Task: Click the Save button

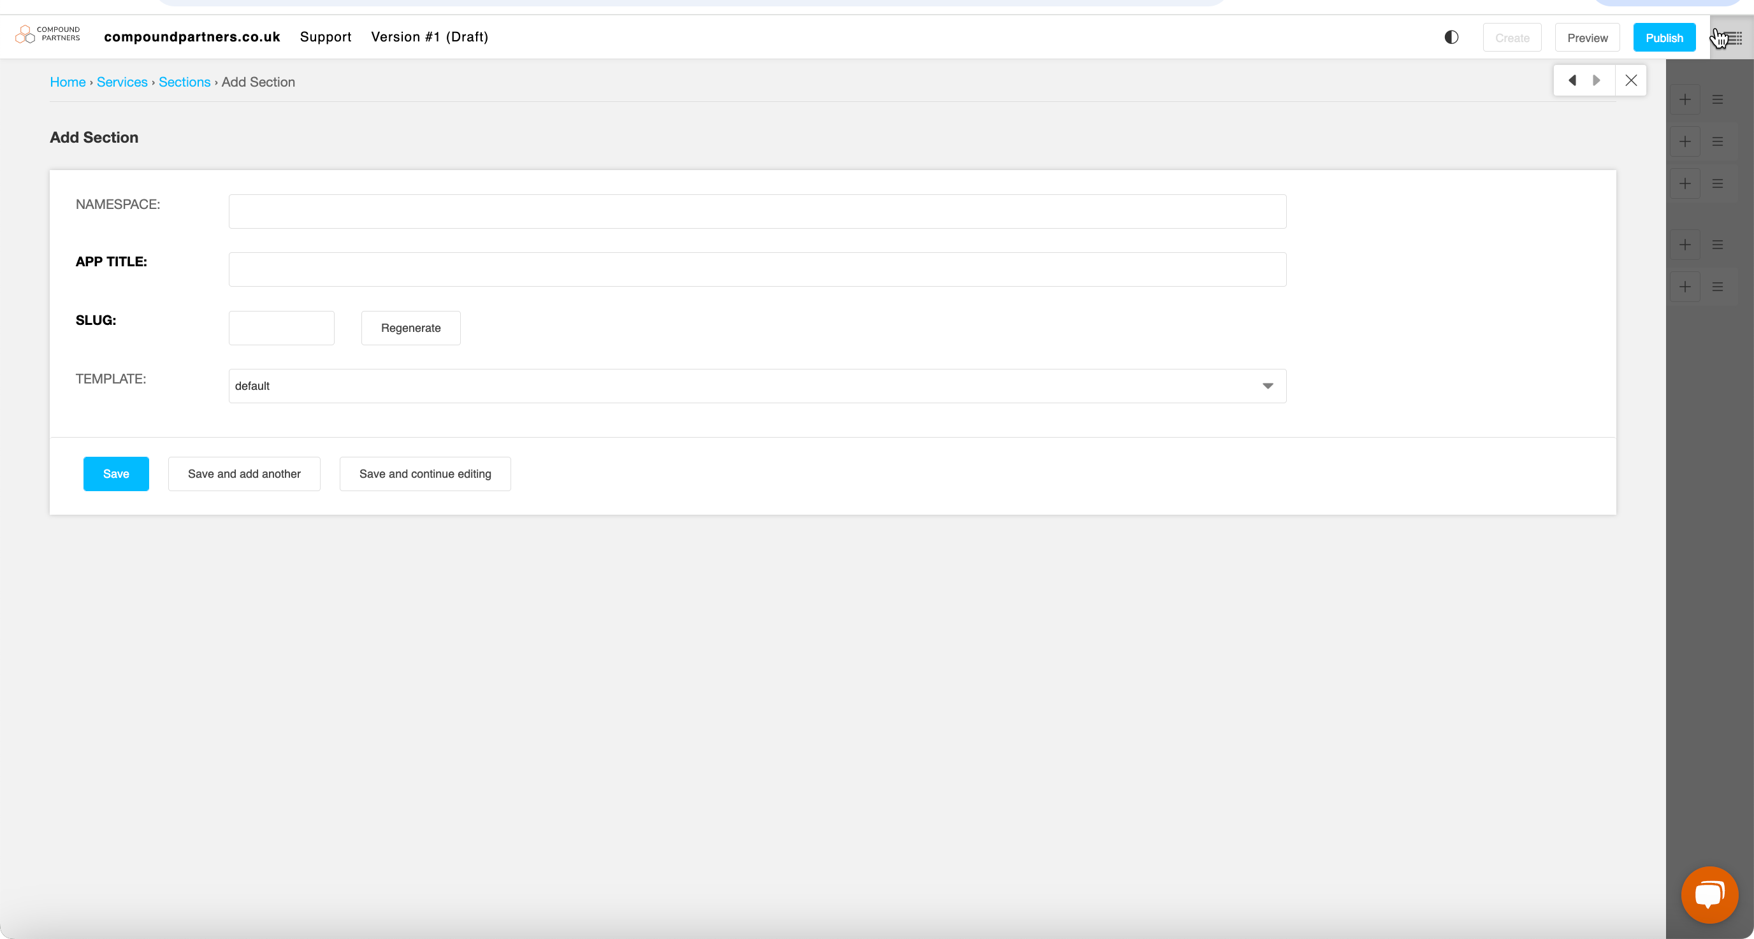Action: pos(116,473)
